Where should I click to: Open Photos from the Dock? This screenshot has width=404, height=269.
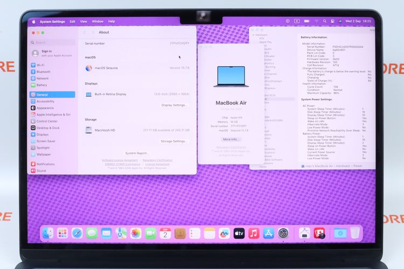click(136, 233)
